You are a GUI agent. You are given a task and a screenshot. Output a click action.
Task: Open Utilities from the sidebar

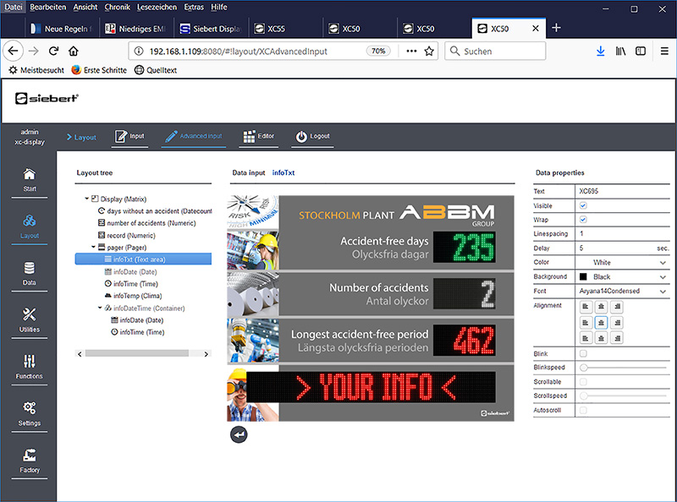click(x=29, y=319)
